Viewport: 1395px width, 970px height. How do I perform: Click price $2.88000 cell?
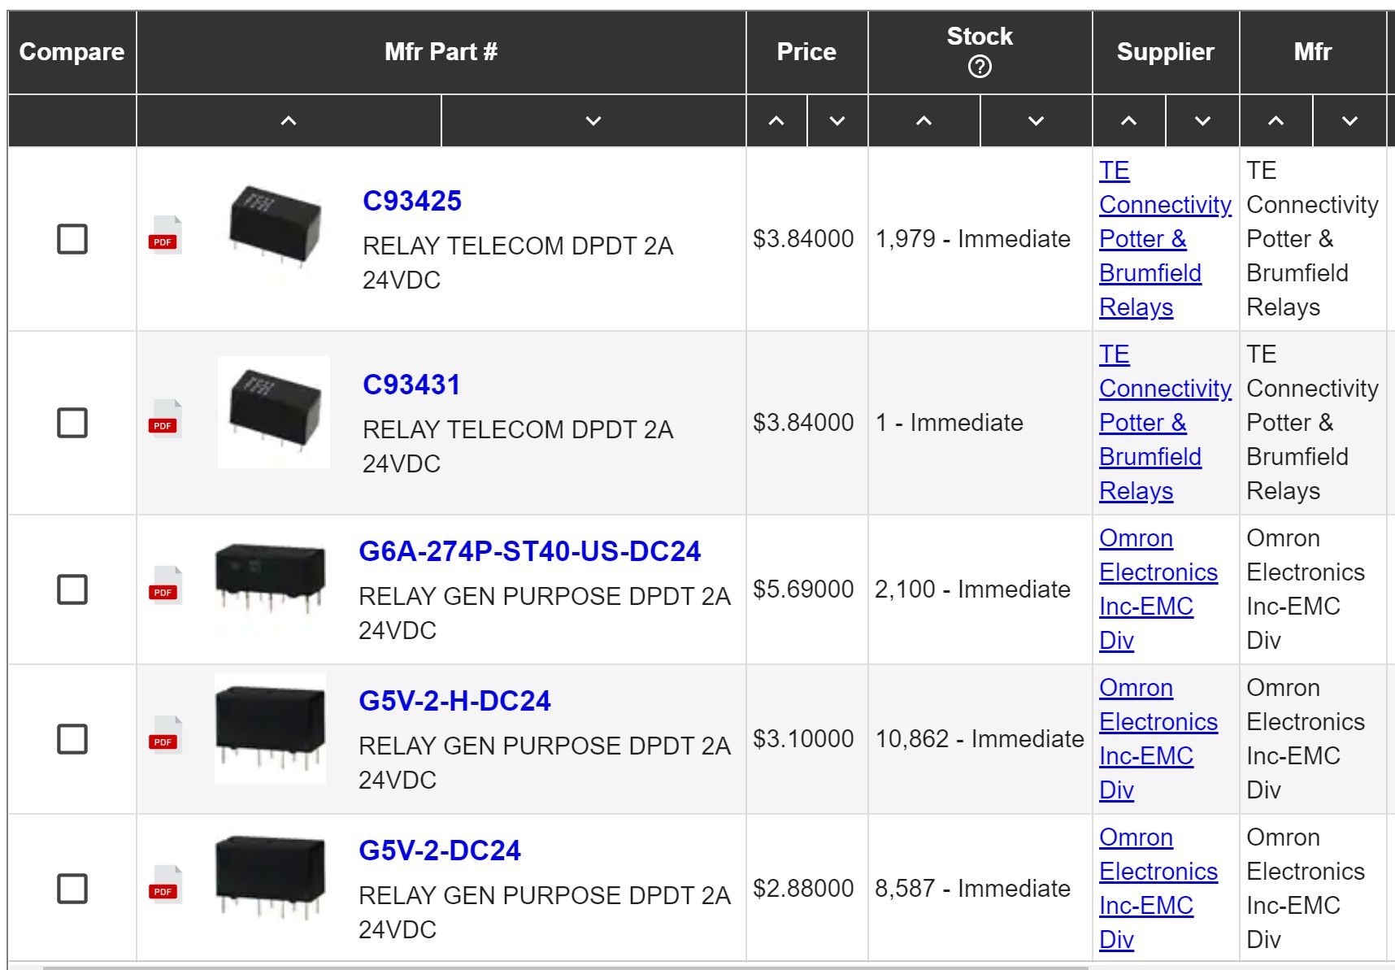tap(803, 889)
